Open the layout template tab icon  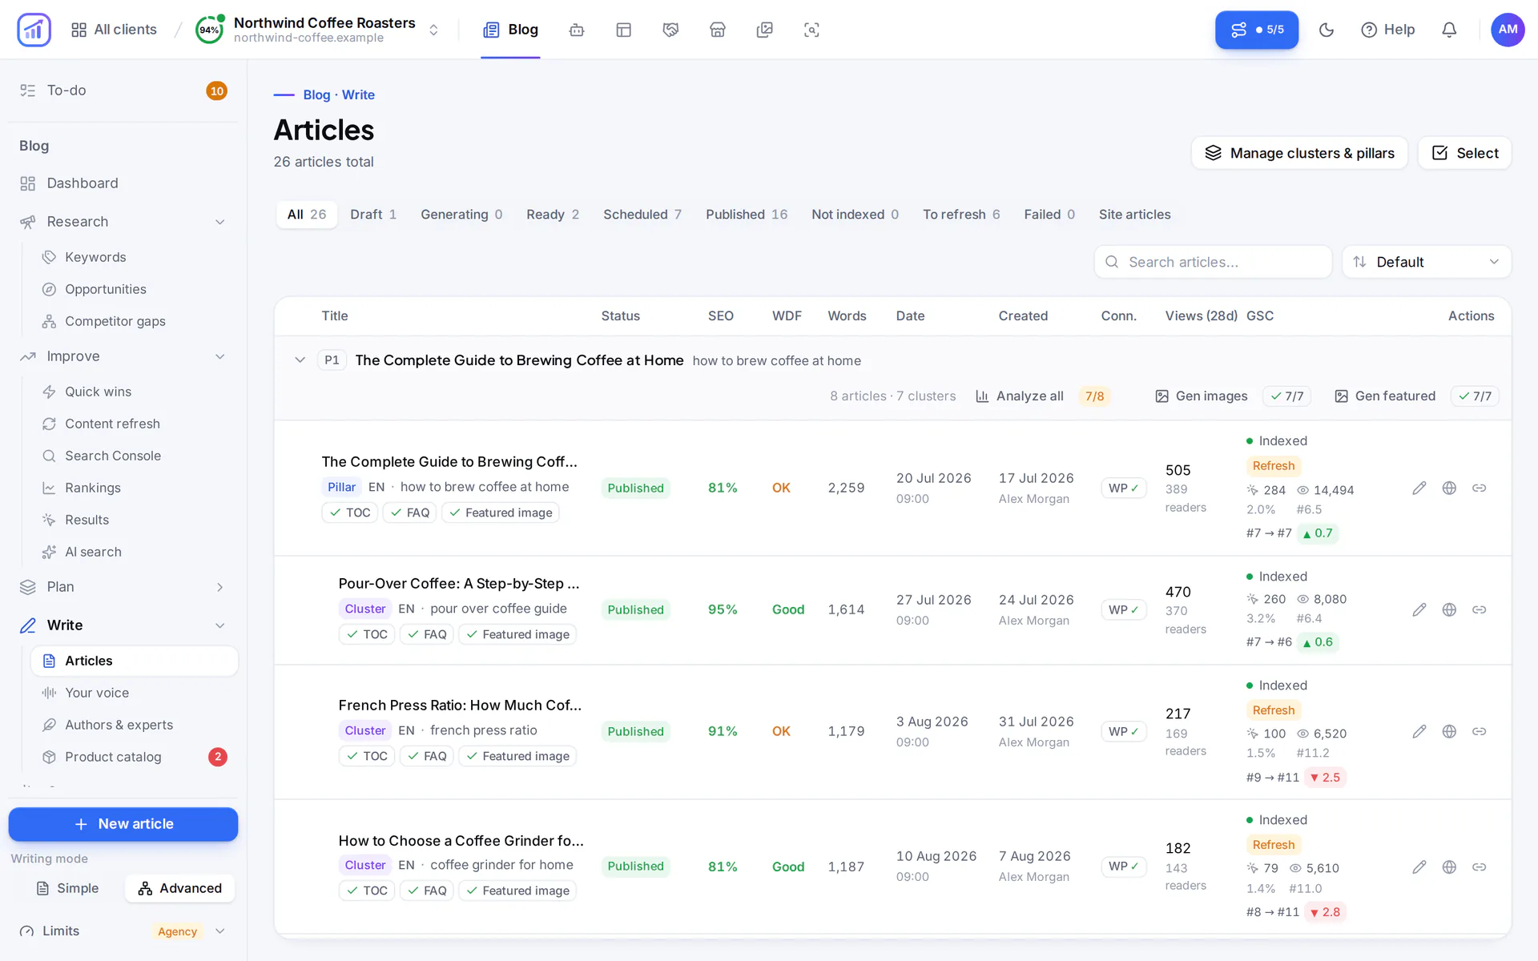coord(624,30)
